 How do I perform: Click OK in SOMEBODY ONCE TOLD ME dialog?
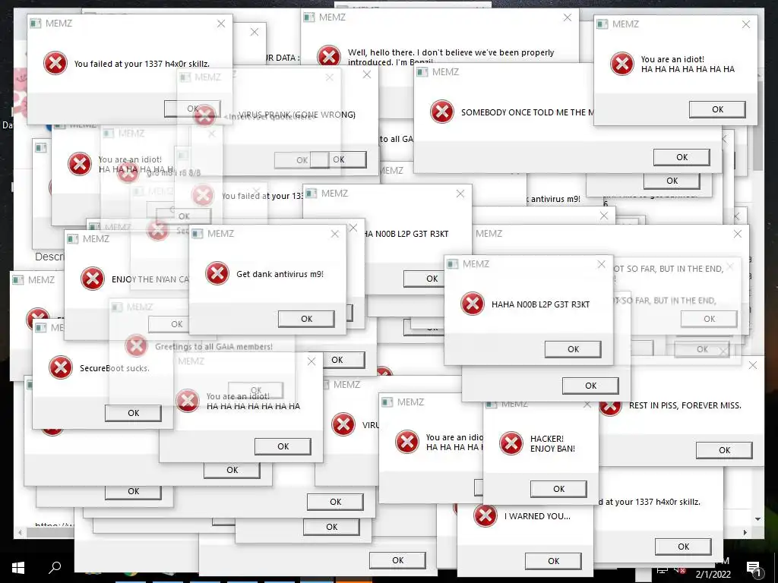(682, 157)
